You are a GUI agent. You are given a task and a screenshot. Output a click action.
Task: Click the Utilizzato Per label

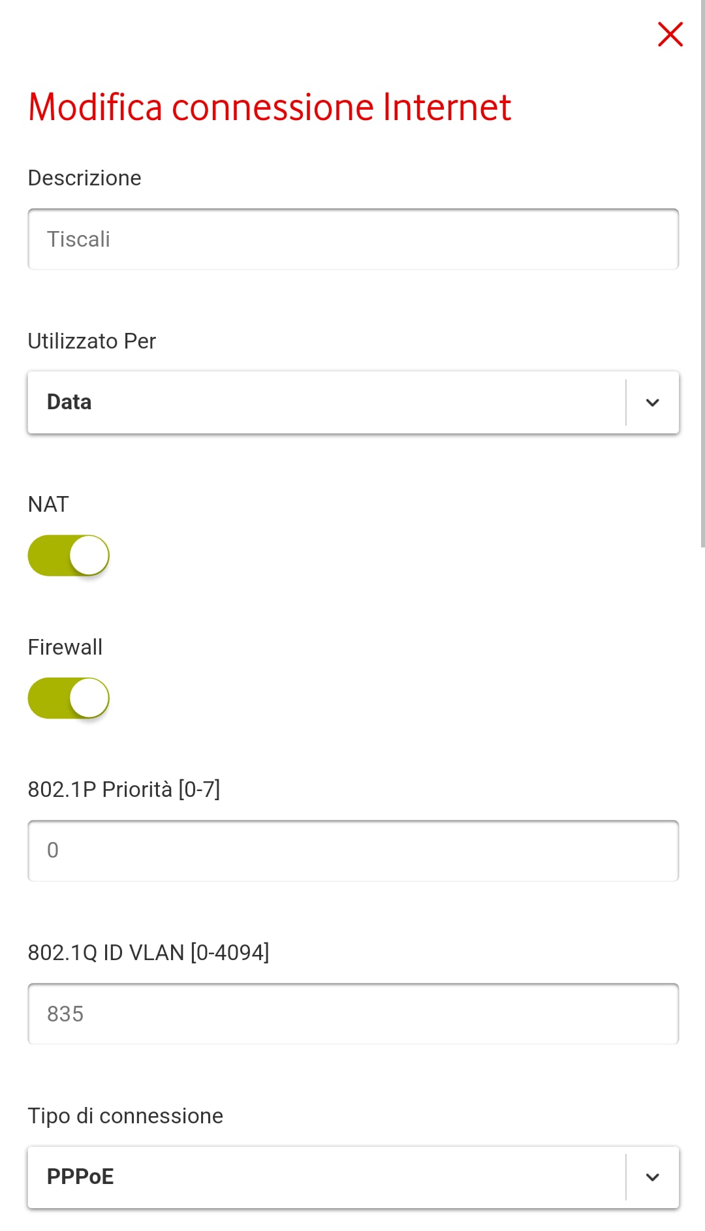(x=92, y=341)
